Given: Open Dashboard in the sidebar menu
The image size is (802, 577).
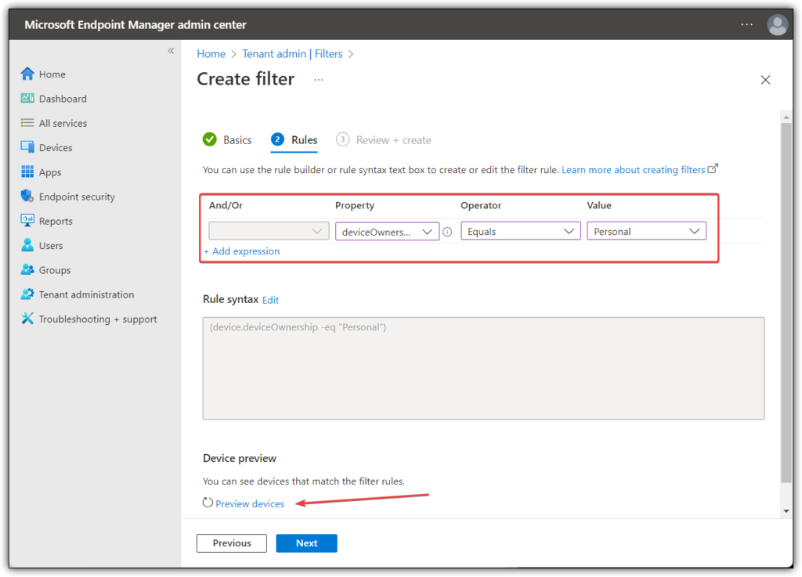Looking at the screenshot, I should coord(63,99).
